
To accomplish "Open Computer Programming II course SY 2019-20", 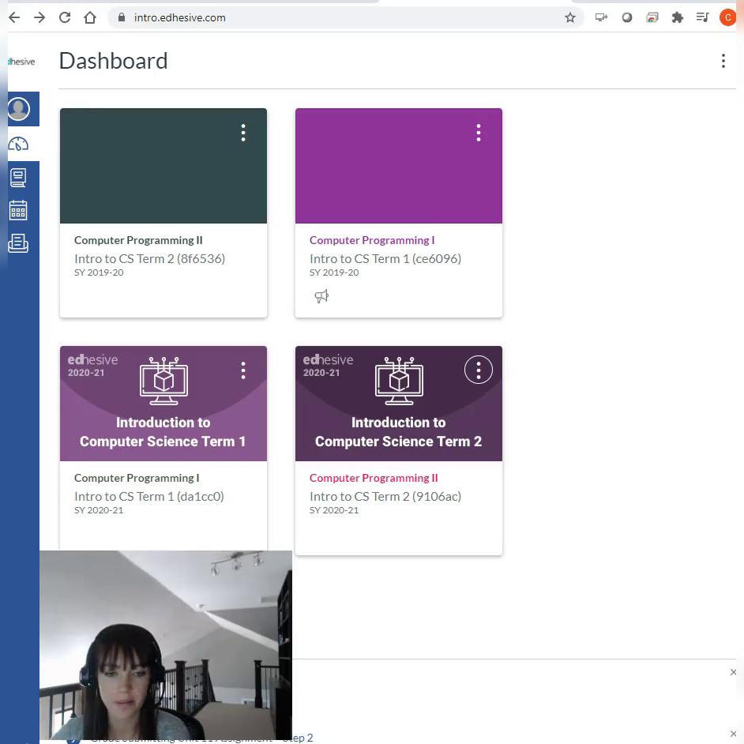I will (138, 240).
